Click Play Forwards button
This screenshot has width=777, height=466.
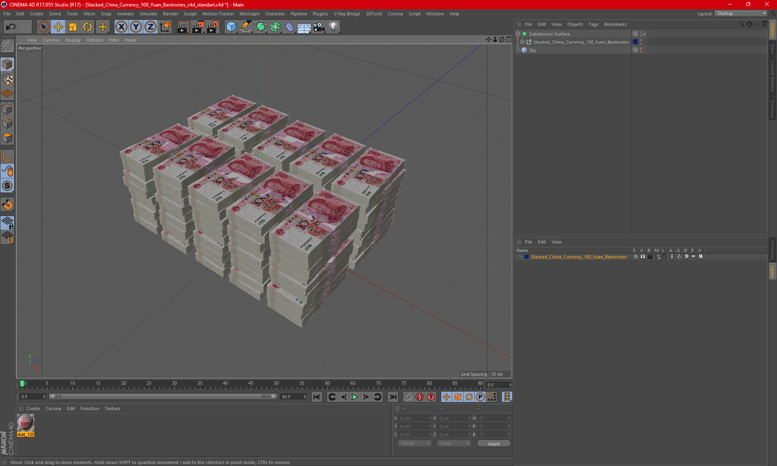coord(355,397)
